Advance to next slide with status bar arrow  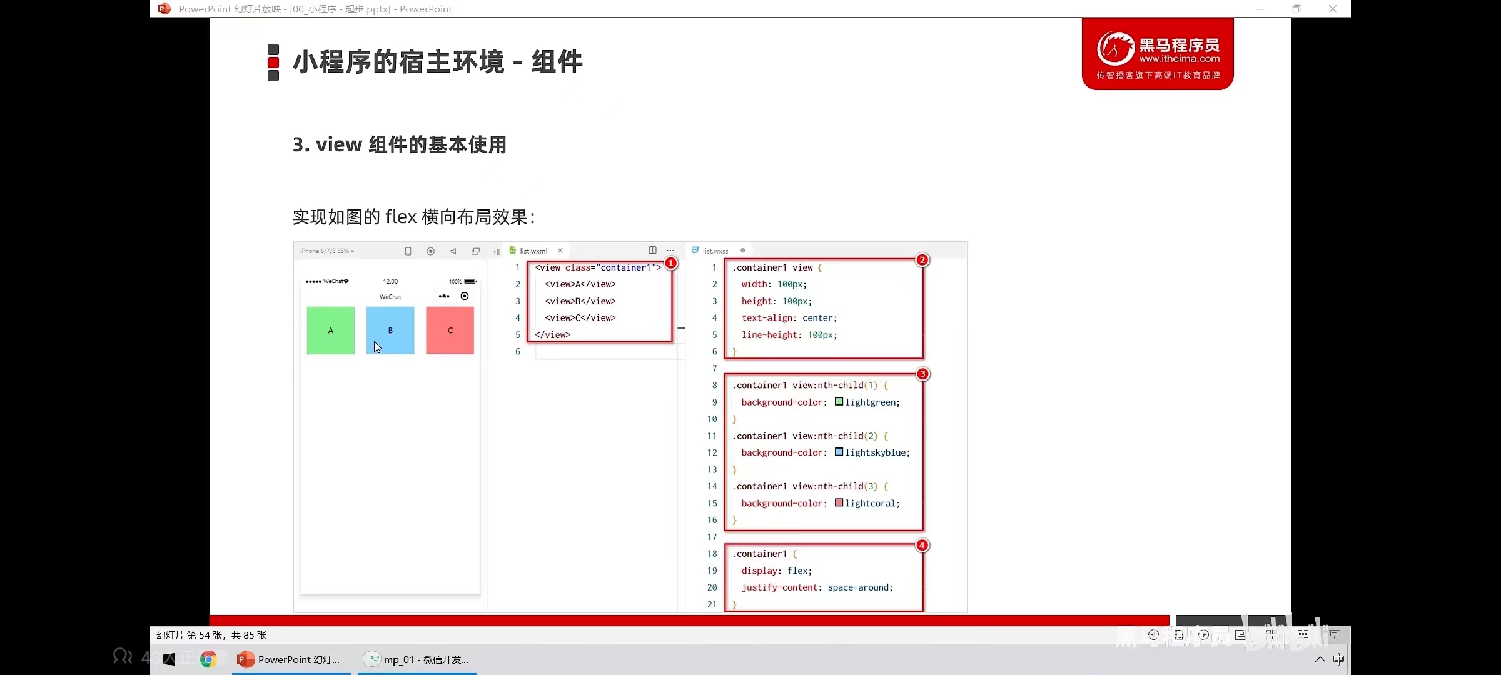(x=1204, y=634)
